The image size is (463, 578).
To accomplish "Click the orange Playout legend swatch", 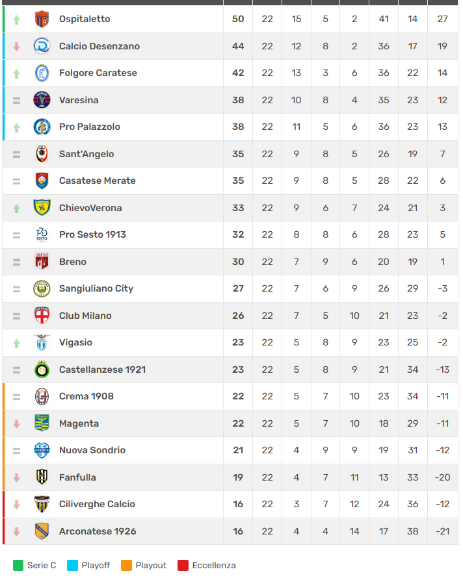I will pos(127,565).
